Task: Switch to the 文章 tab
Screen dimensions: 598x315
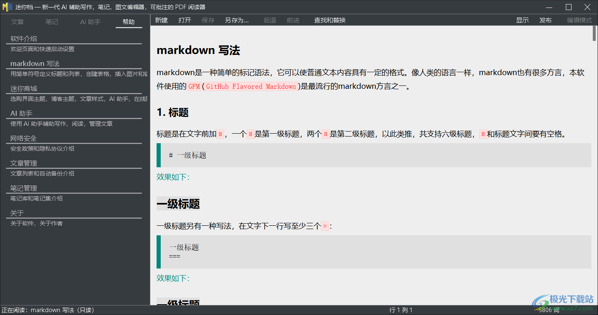Action: [x=17, y=22]
